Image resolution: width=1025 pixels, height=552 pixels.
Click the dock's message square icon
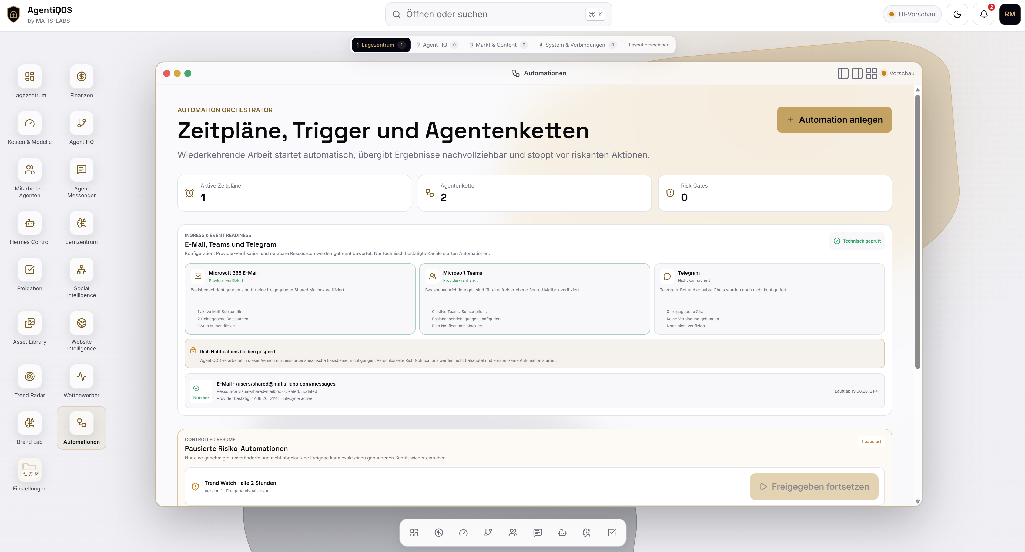[538, 533]
